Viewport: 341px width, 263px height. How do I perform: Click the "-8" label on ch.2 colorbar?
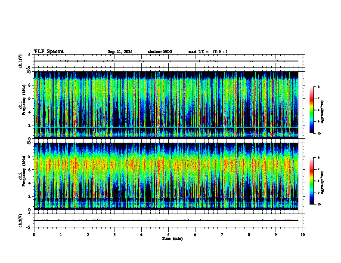coord(318,181)
